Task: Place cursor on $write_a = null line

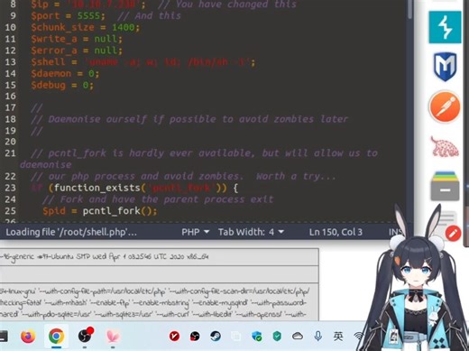Action: point(77,39)
